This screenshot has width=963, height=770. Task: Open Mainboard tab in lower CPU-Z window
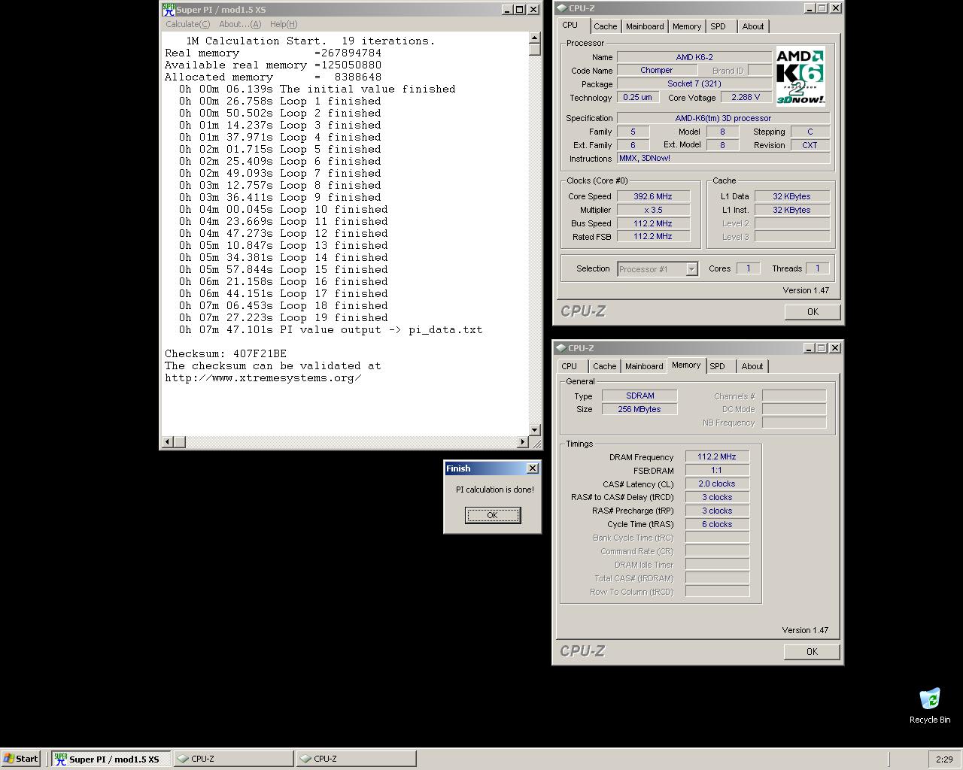pyautogui.click(x=644, y=366)
